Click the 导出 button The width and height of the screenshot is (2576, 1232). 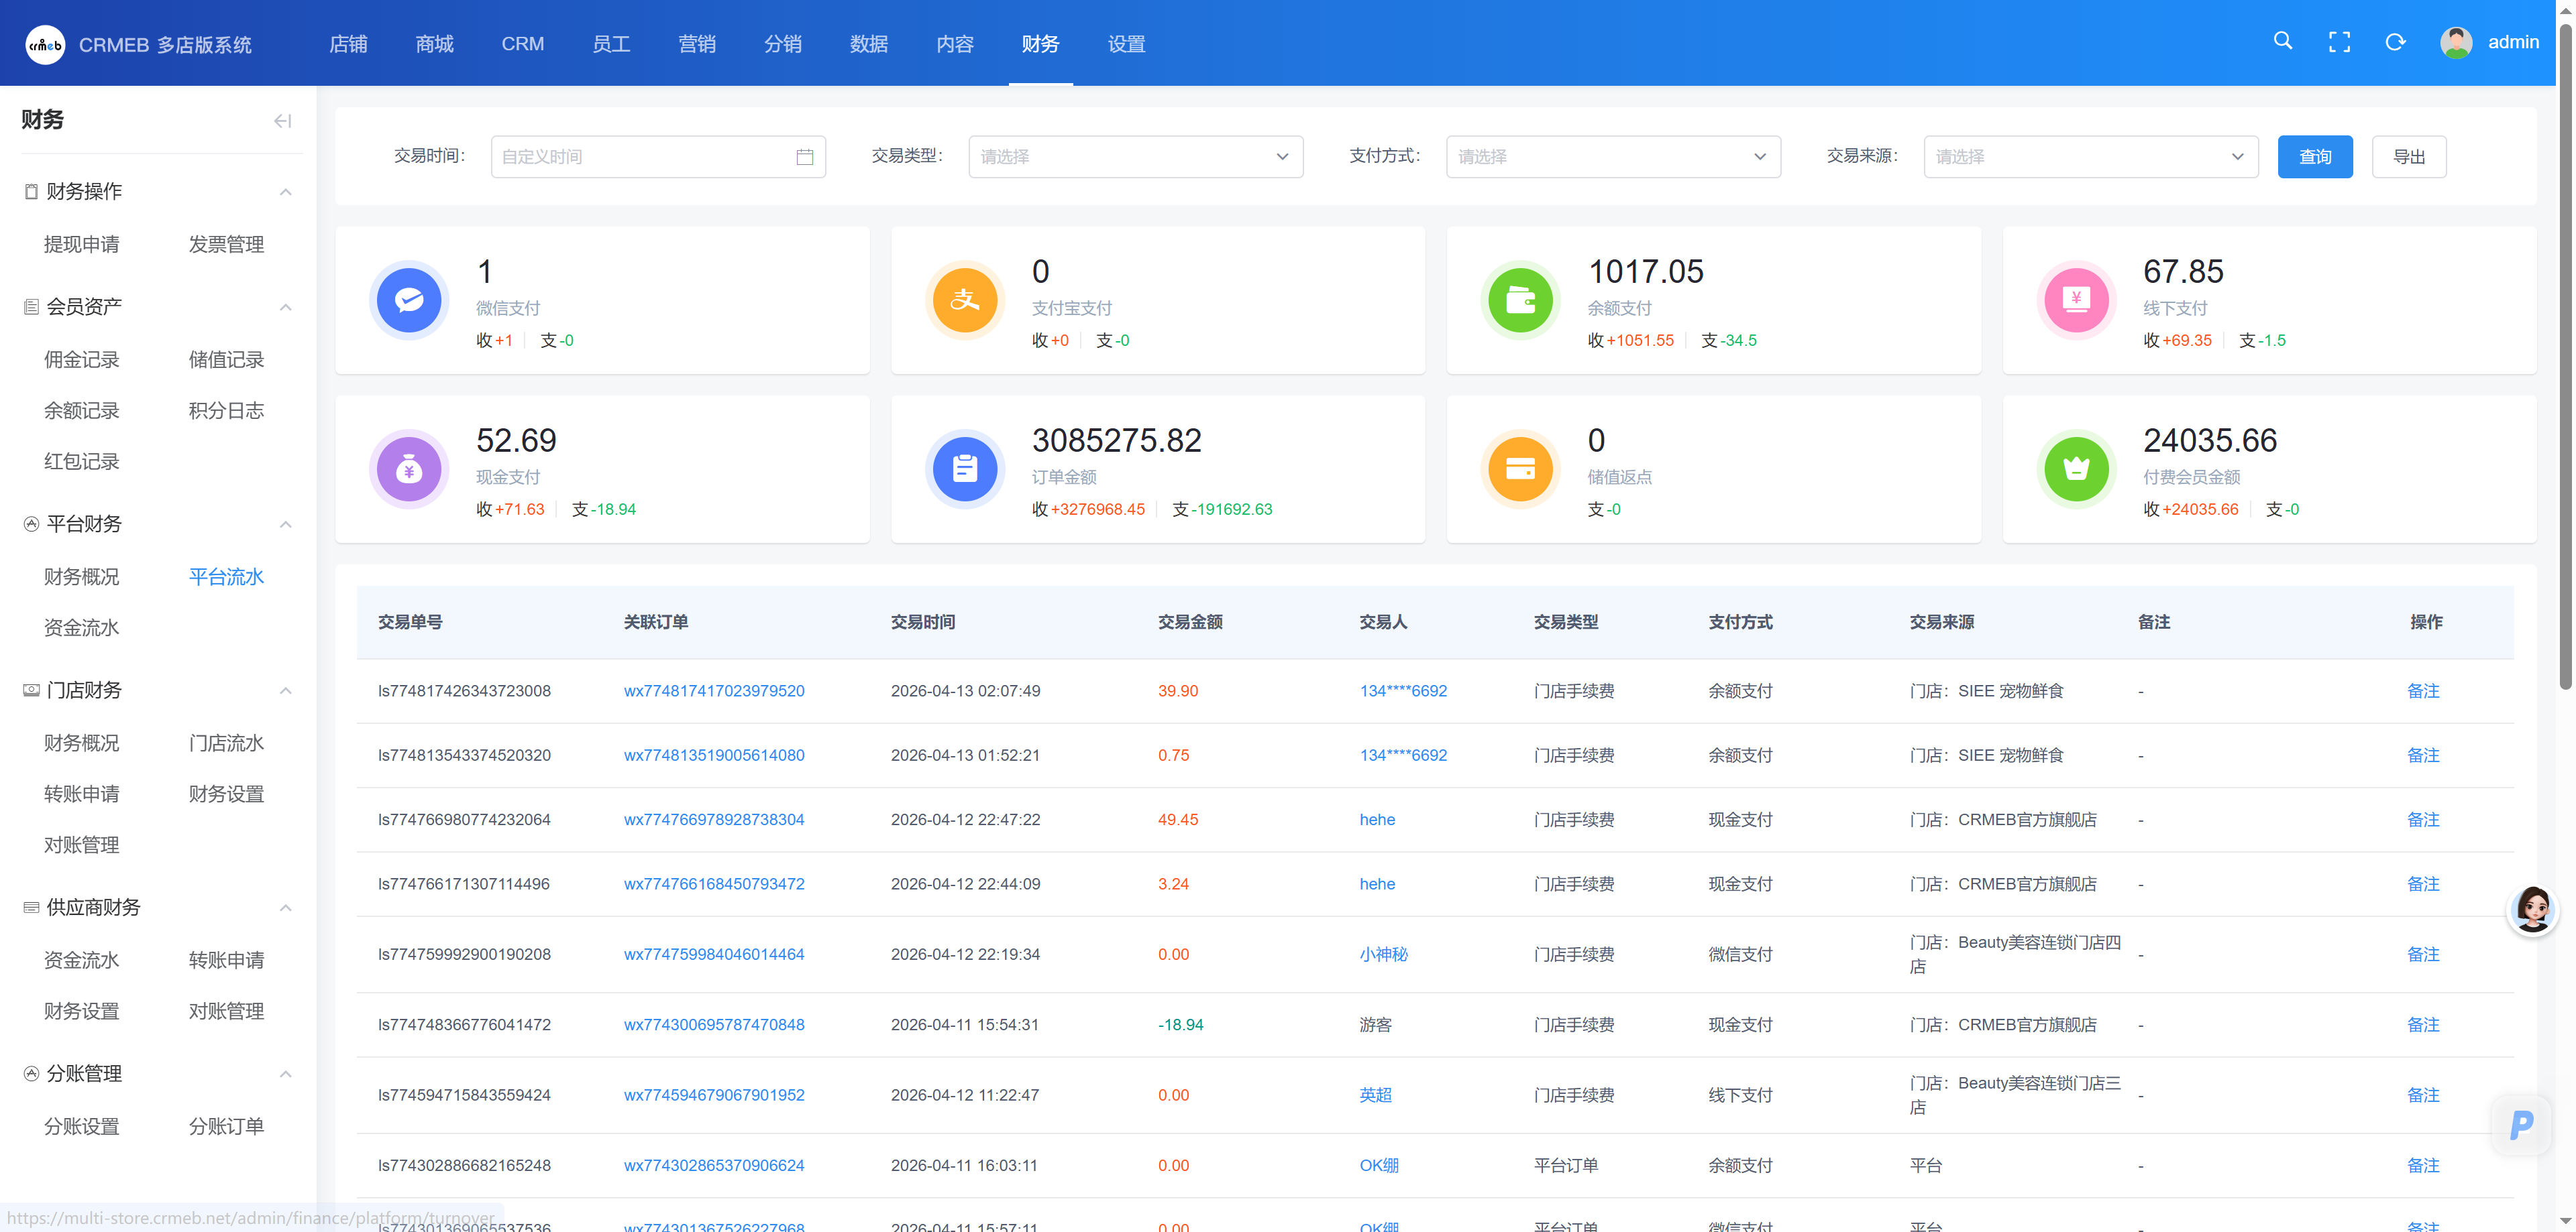point(2408,157)
